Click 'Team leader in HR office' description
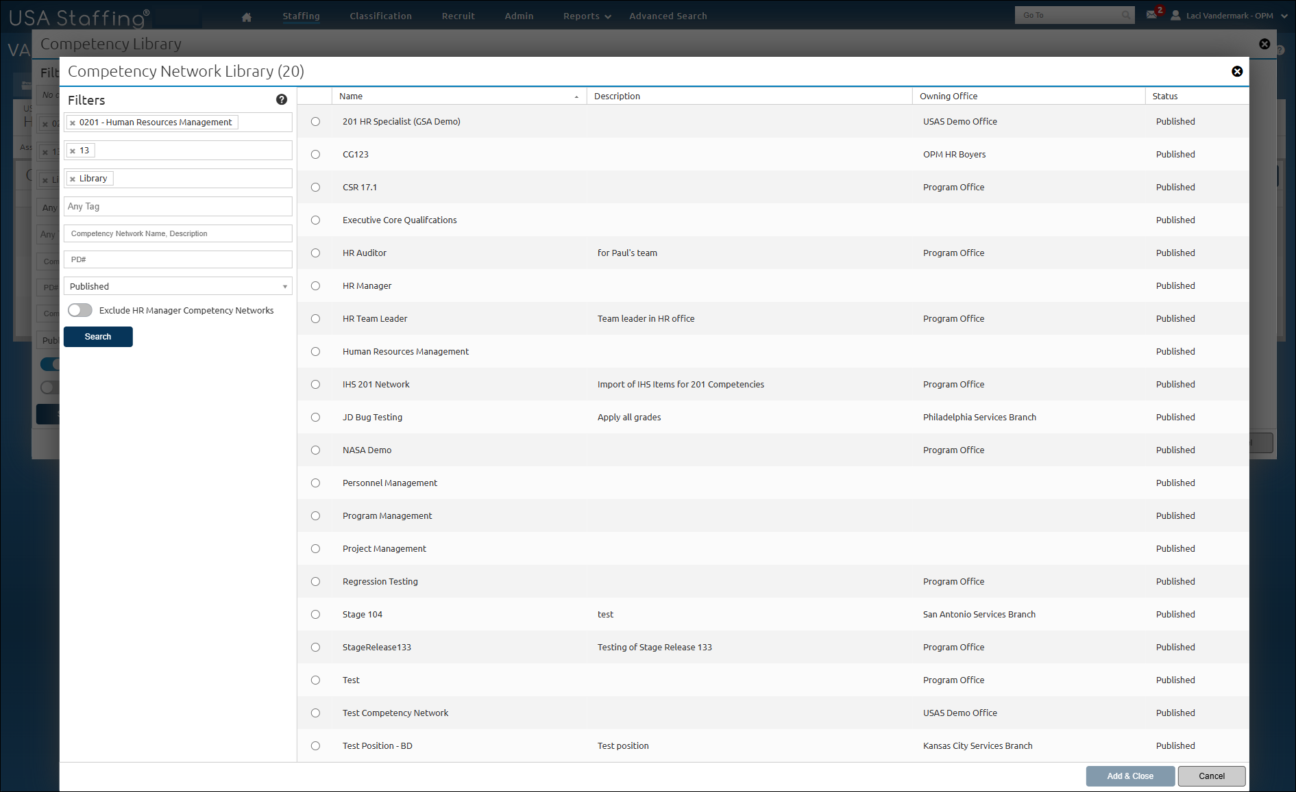1296x792 pixels. point(646,318)
